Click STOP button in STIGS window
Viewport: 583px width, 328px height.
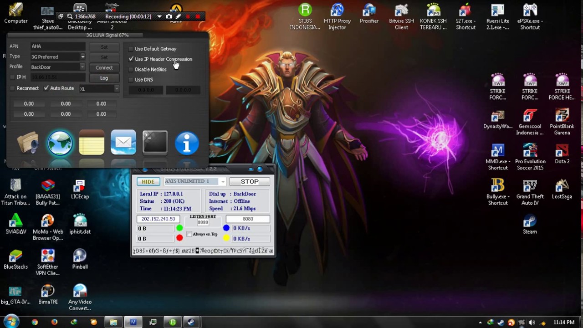(250, 182)
